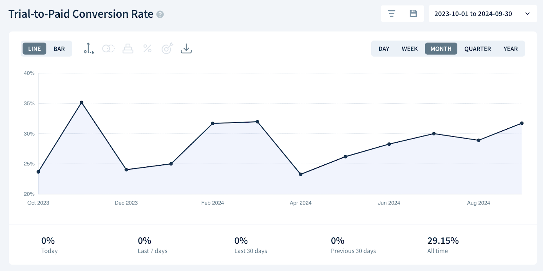
Task: Toggle the Y-axis from zero icon
Action: (89, 49)
